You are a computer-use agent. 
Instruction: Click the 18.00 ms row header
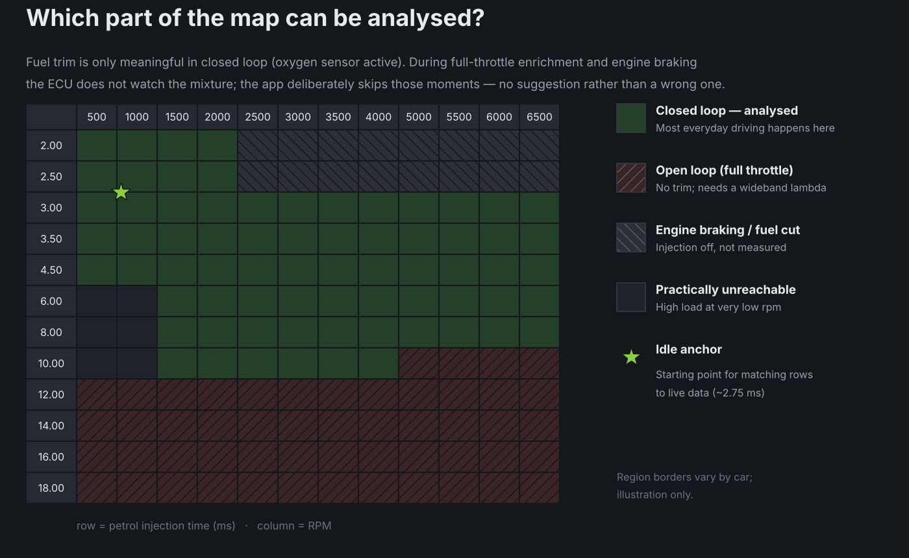tap(51, 488)
